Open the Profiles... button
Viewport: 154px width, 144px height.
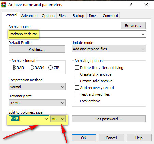click(x=37, y=49)
